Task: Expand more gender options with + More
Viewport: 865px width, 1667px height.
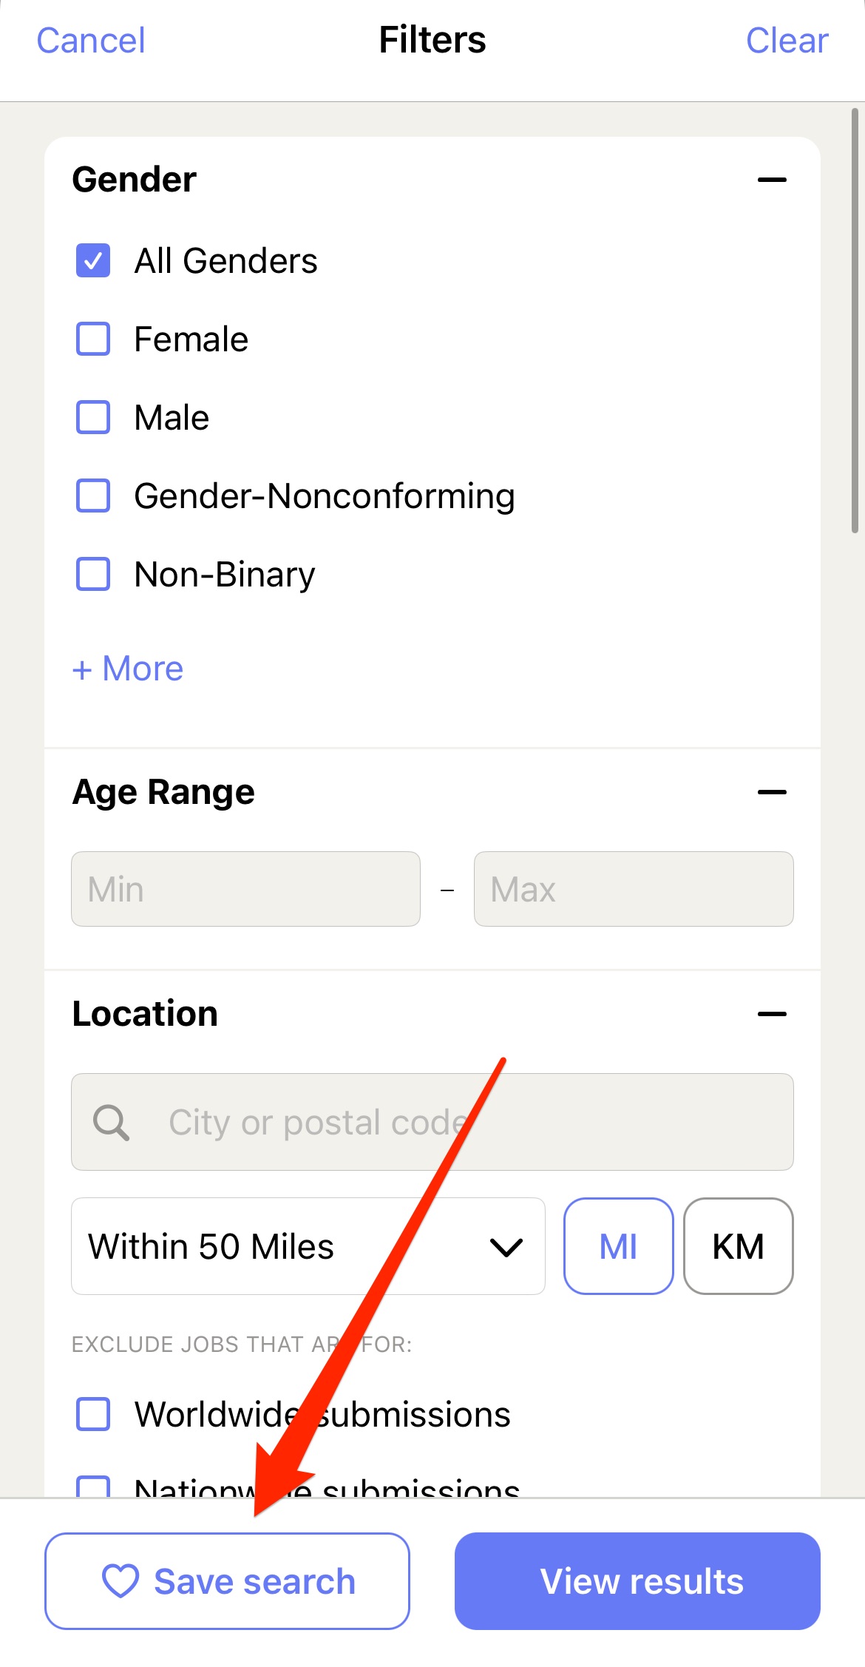Action: pos(128,669)
